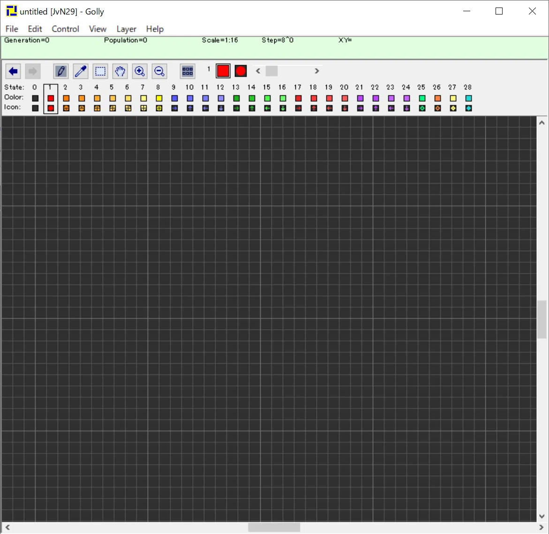Image resolution: width=549 pixels, height=534 pixels.
Task: Pick the state 13 green color swatch
Action: (x=236, y=98)
